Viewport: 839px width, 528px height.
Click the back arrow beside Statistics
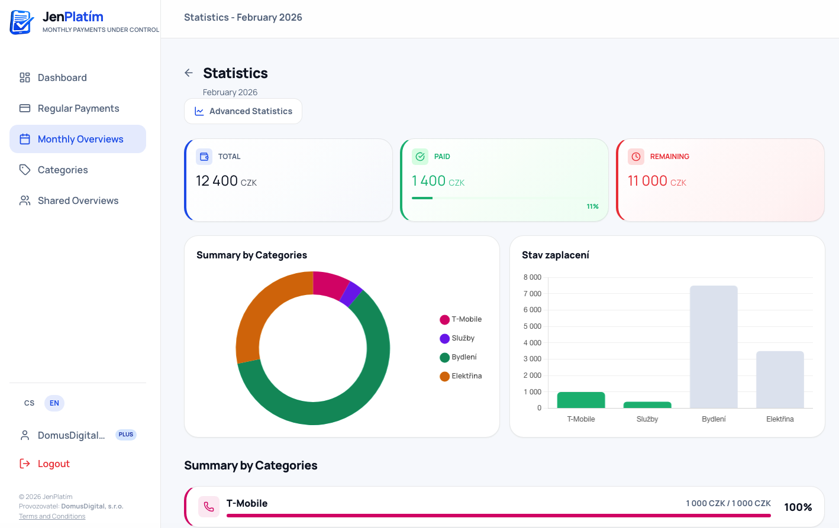click(189, 73)
